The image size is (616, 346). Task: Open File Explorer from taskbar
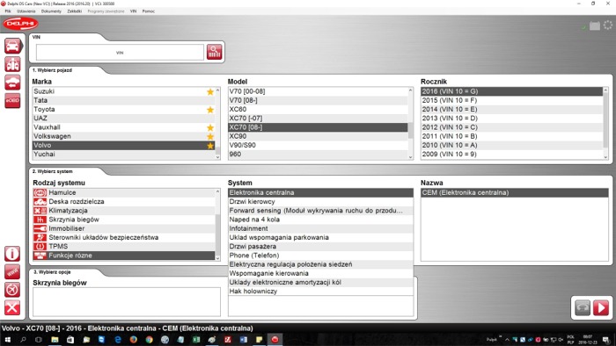(x=55, y=340)
